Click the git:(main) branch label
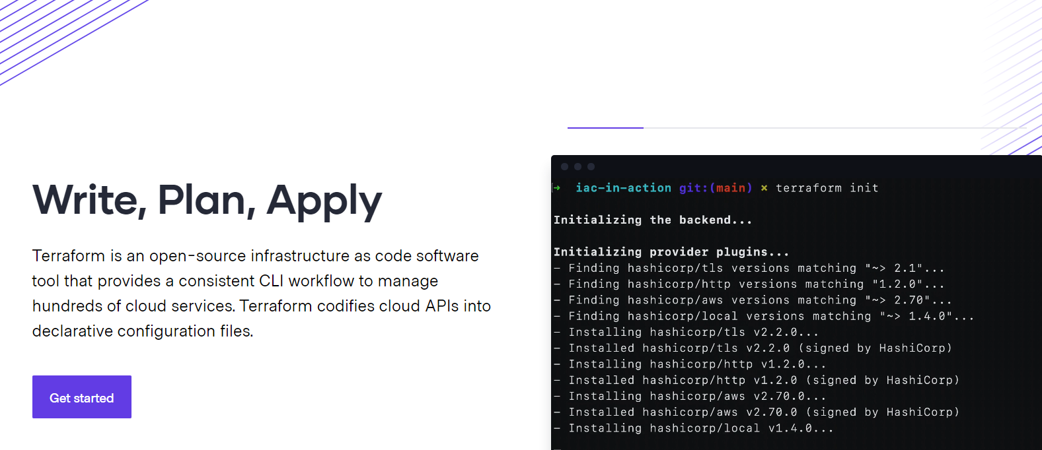This screenshot has height=450, width=1042. pyautogui.click(x=716, y=188)
